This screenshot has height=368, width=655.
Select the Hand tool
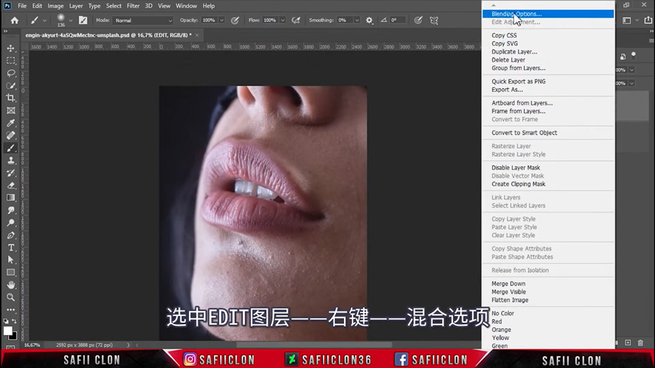11,285
